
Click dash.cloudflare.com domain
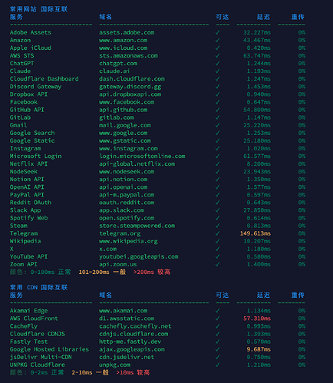click(x=132, y=79)
